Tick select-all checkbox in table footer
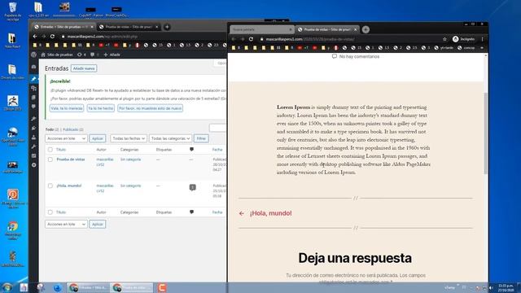 point(50,212)
